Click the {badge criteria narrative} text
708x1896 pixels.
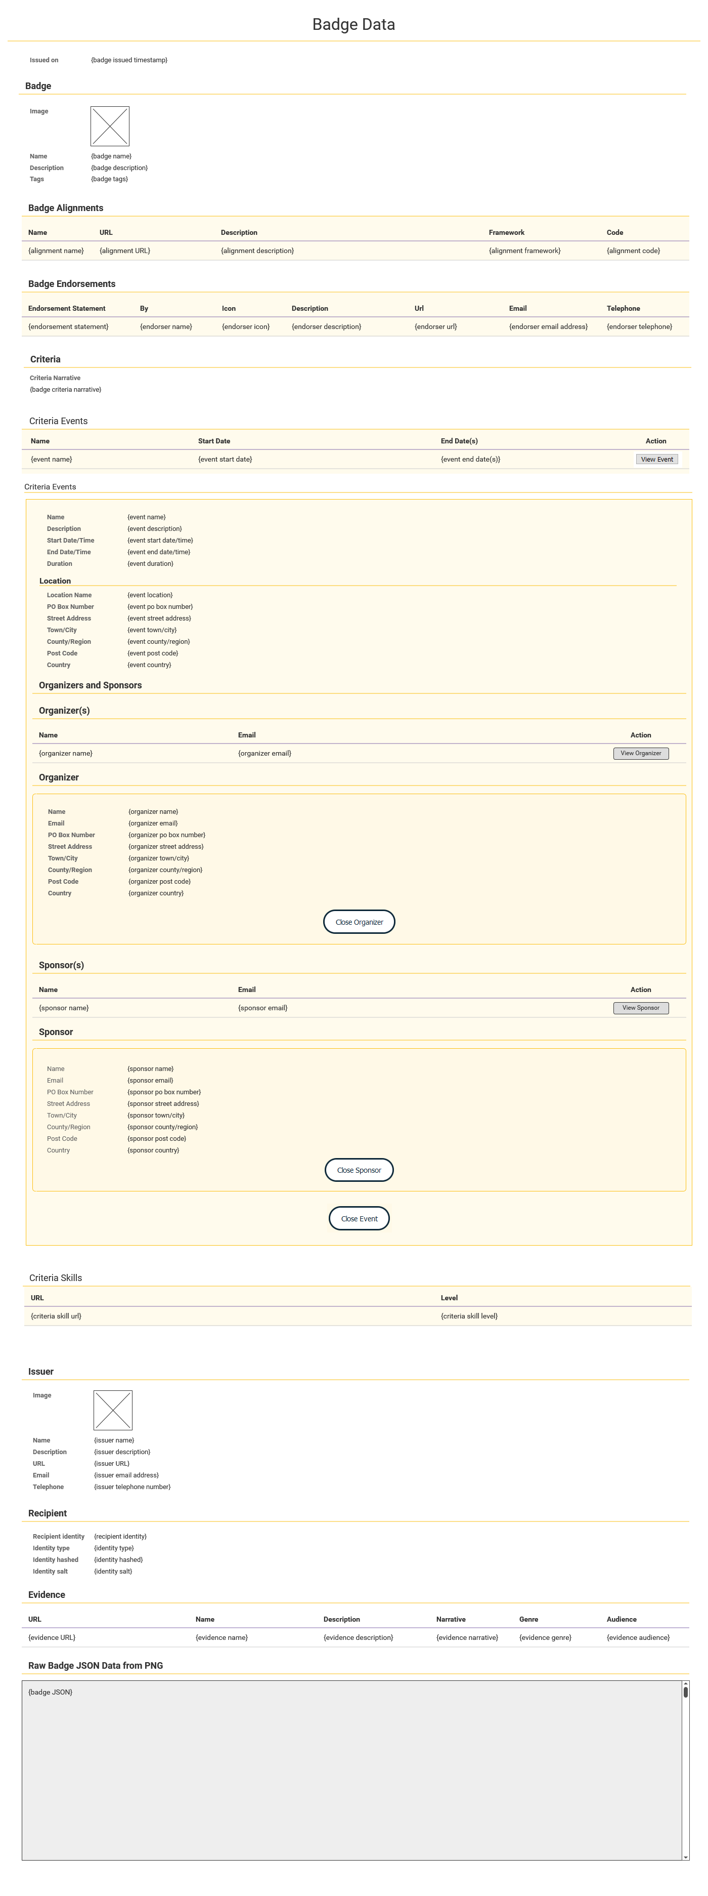[x=65, y=389]
